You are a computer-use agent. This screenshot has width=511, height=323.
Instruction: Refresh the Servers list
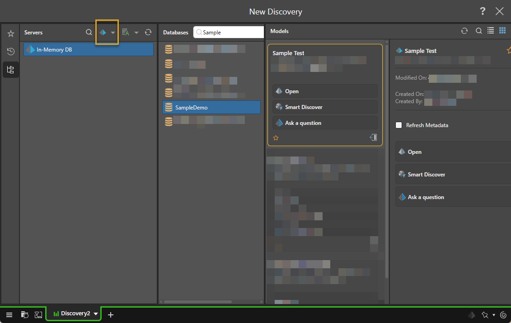click(x=148, y=33)
